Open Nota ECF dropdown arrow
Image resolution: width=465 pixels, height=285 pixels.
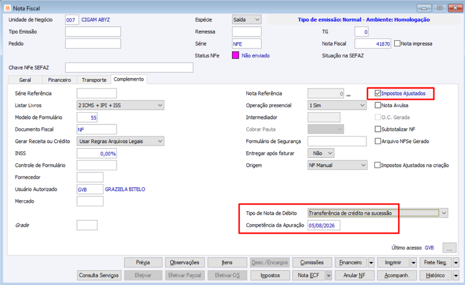coord(329,275)
